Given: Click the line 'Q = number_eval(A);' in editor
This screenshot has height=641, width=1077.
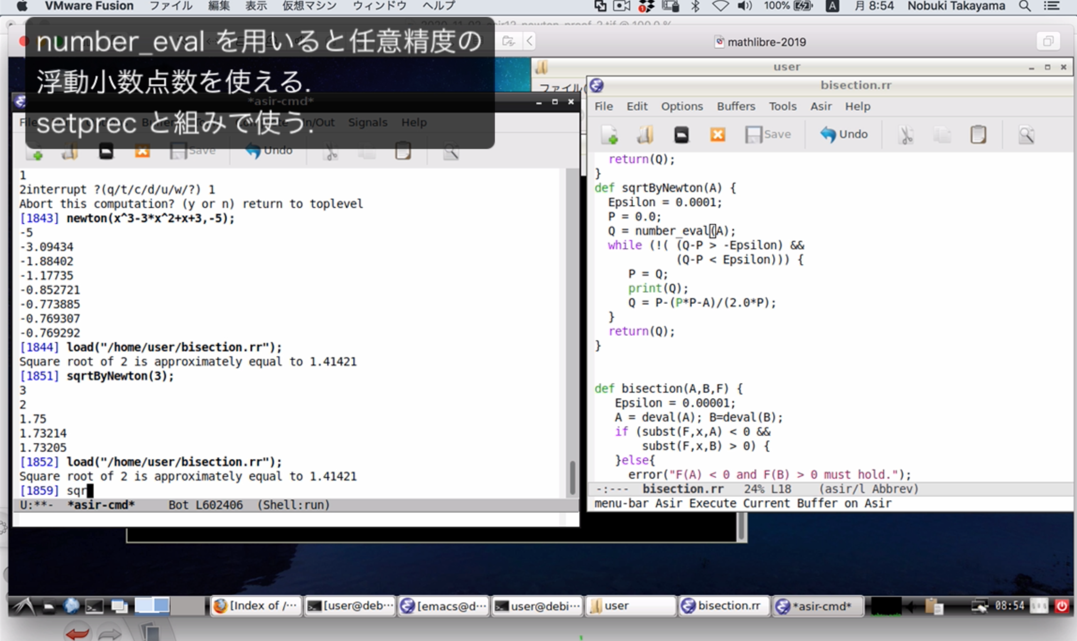Looking at the screenshot, I should [x=672, y=231].
